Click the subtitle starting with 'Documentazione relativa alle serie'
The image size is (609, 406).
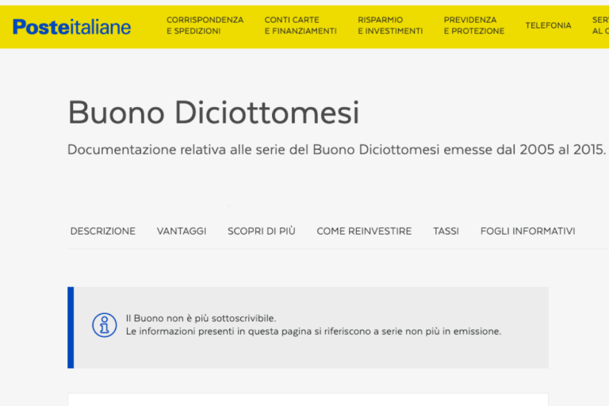[x=336, y=150]
